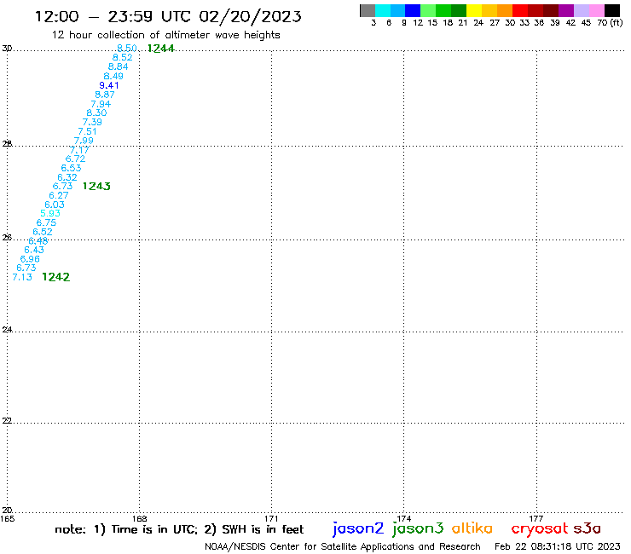Click the wave height value 6.43

(34, 250)
